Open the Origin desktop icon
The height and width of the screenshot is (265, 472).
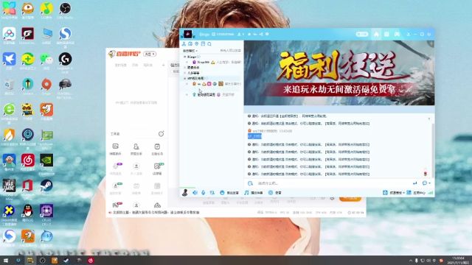[46, 86]
